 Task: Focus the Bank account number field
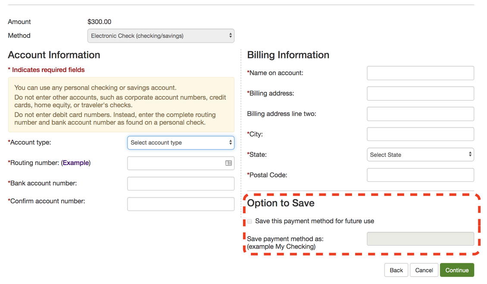point(181,184)
